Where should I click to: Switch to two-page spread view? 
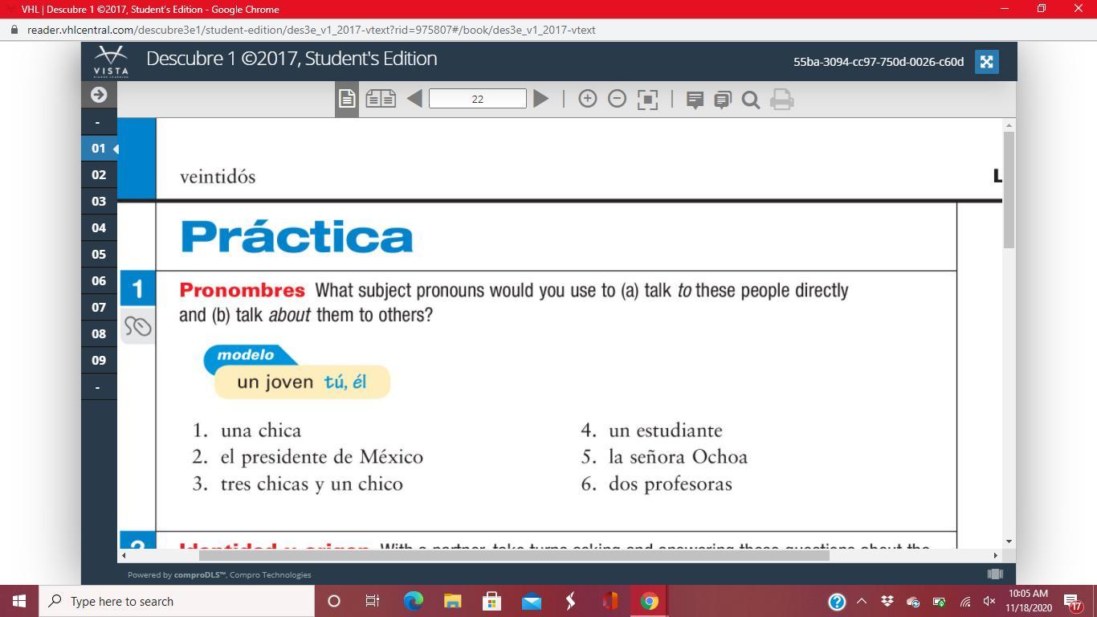(x=381, y=99)
